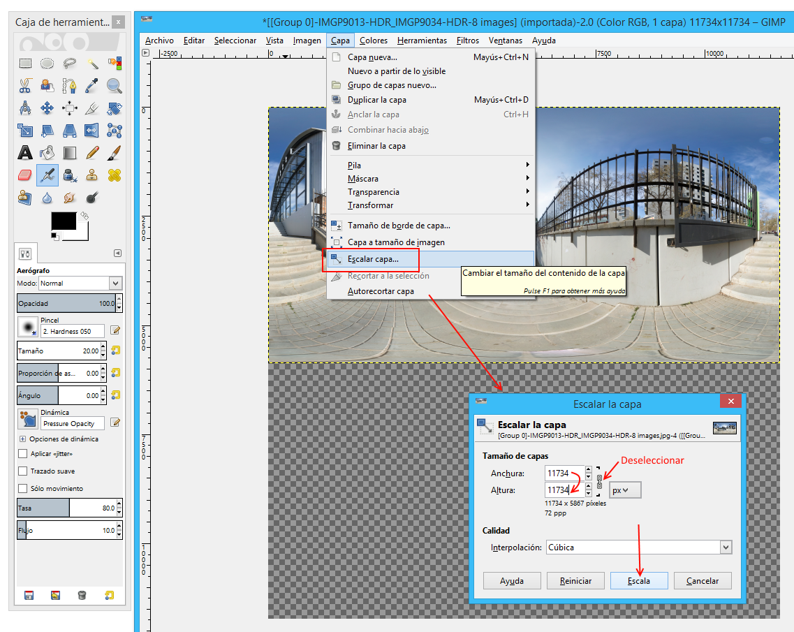Open the Filtros menu
Viewport: 794px width, 632px height.
point(467,41)
